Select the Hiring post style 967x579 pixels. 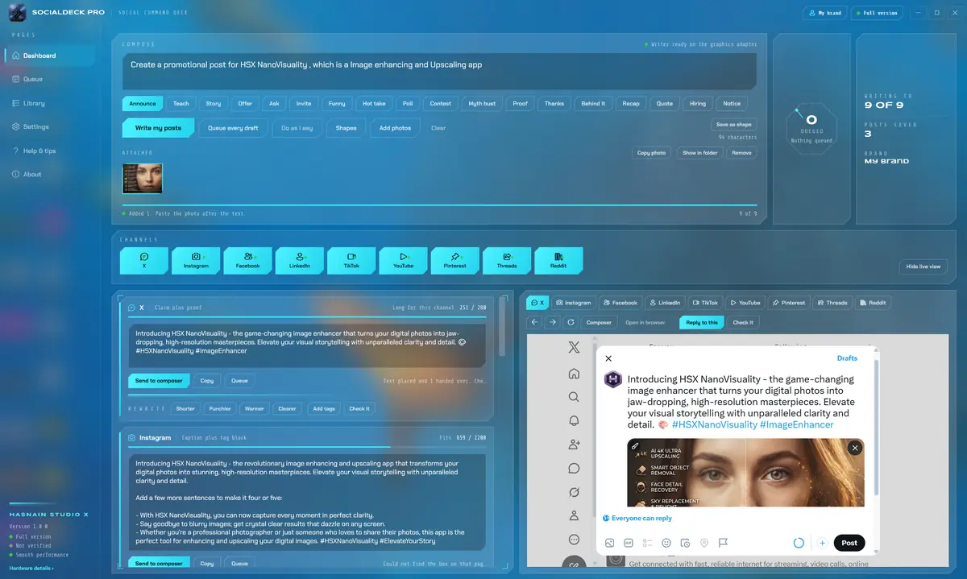click(698, 103)
